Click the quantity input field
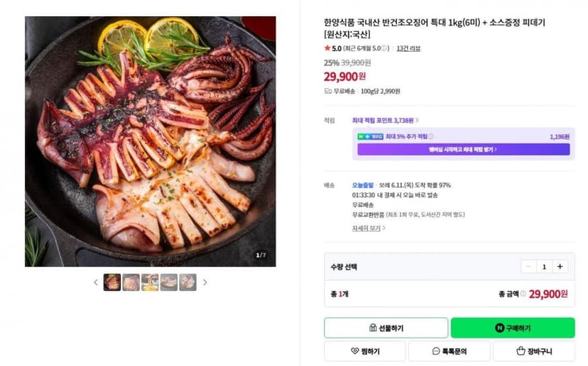Screen dimensions: 588x366 pyautogui.click(x=544, y=267)
